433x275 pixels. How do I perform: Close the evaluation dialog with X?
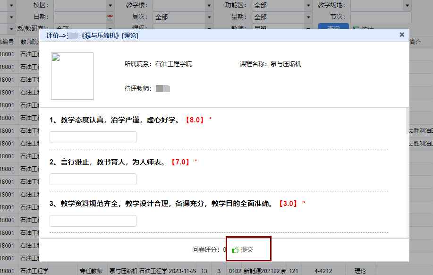(402, 34)
